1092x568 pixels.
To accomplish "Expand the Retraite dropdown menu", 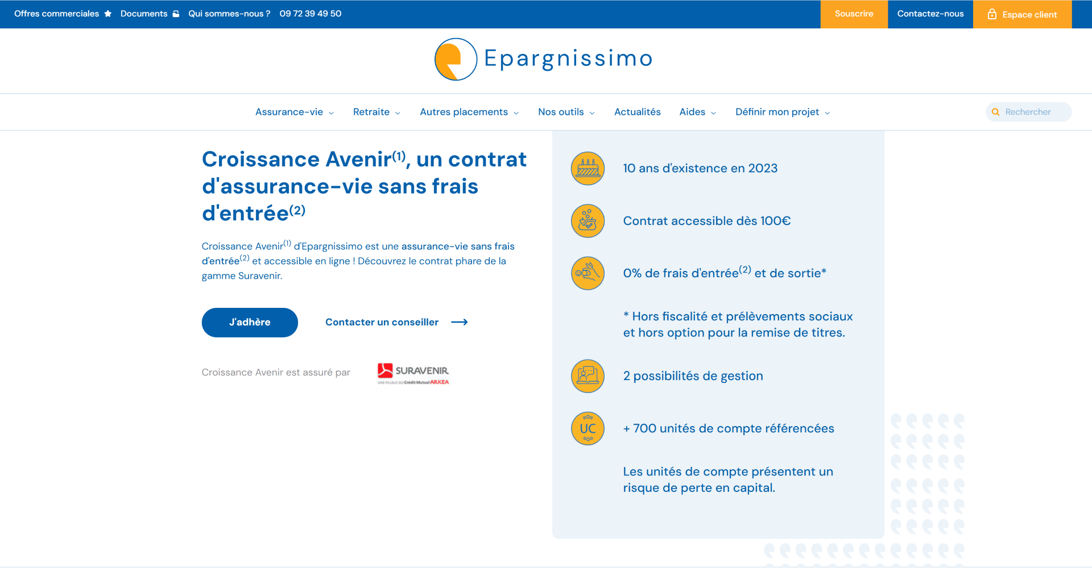I will pyautogui.click(x=377, y=112).
